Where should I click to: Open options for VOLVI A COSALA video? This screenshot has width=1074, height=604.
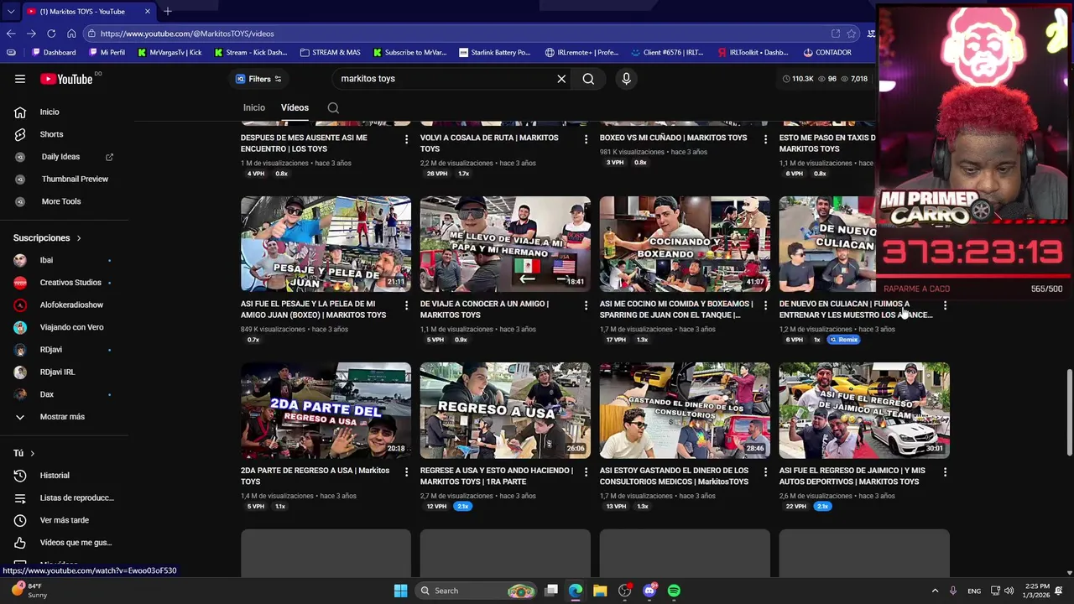click(586, 138)
